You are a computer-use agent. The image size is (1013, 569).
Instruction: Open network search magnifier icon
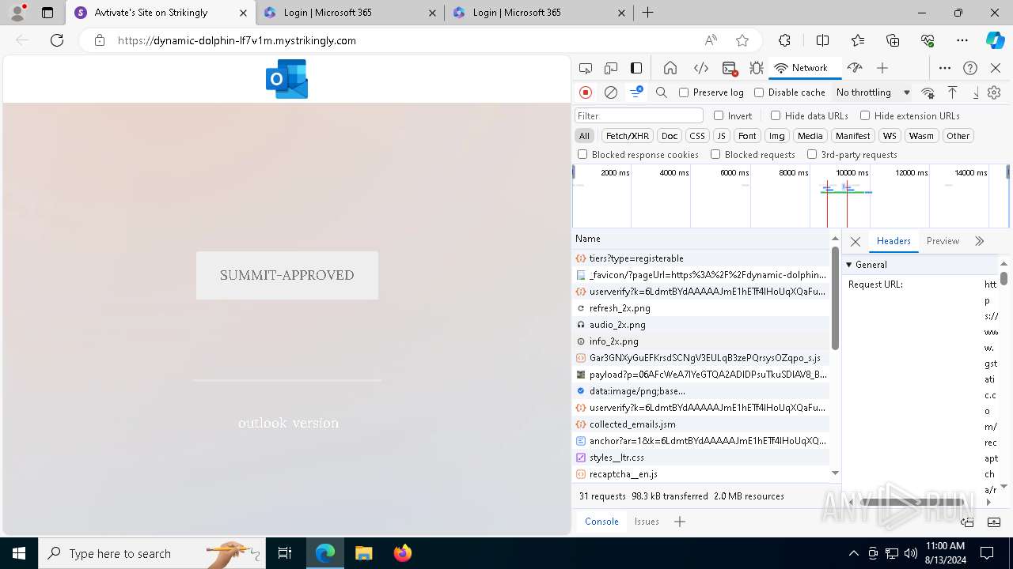point(662,92)
